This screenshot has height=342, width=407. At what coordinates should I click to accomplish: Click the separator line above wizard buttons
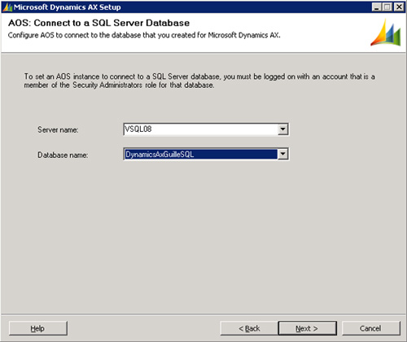[203, 314]
